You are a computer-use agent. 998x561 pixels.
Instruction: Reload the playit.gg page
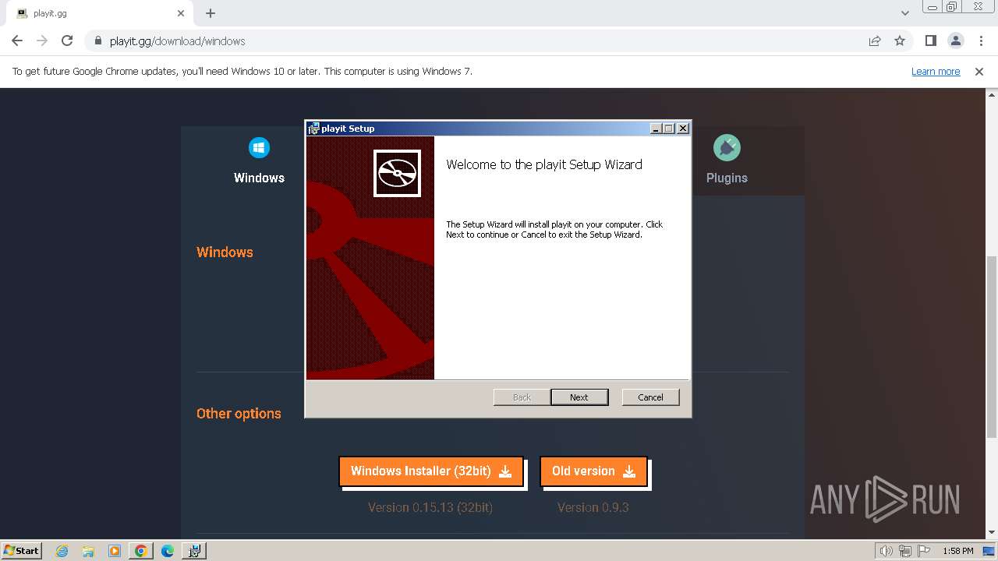coord(67,41)
